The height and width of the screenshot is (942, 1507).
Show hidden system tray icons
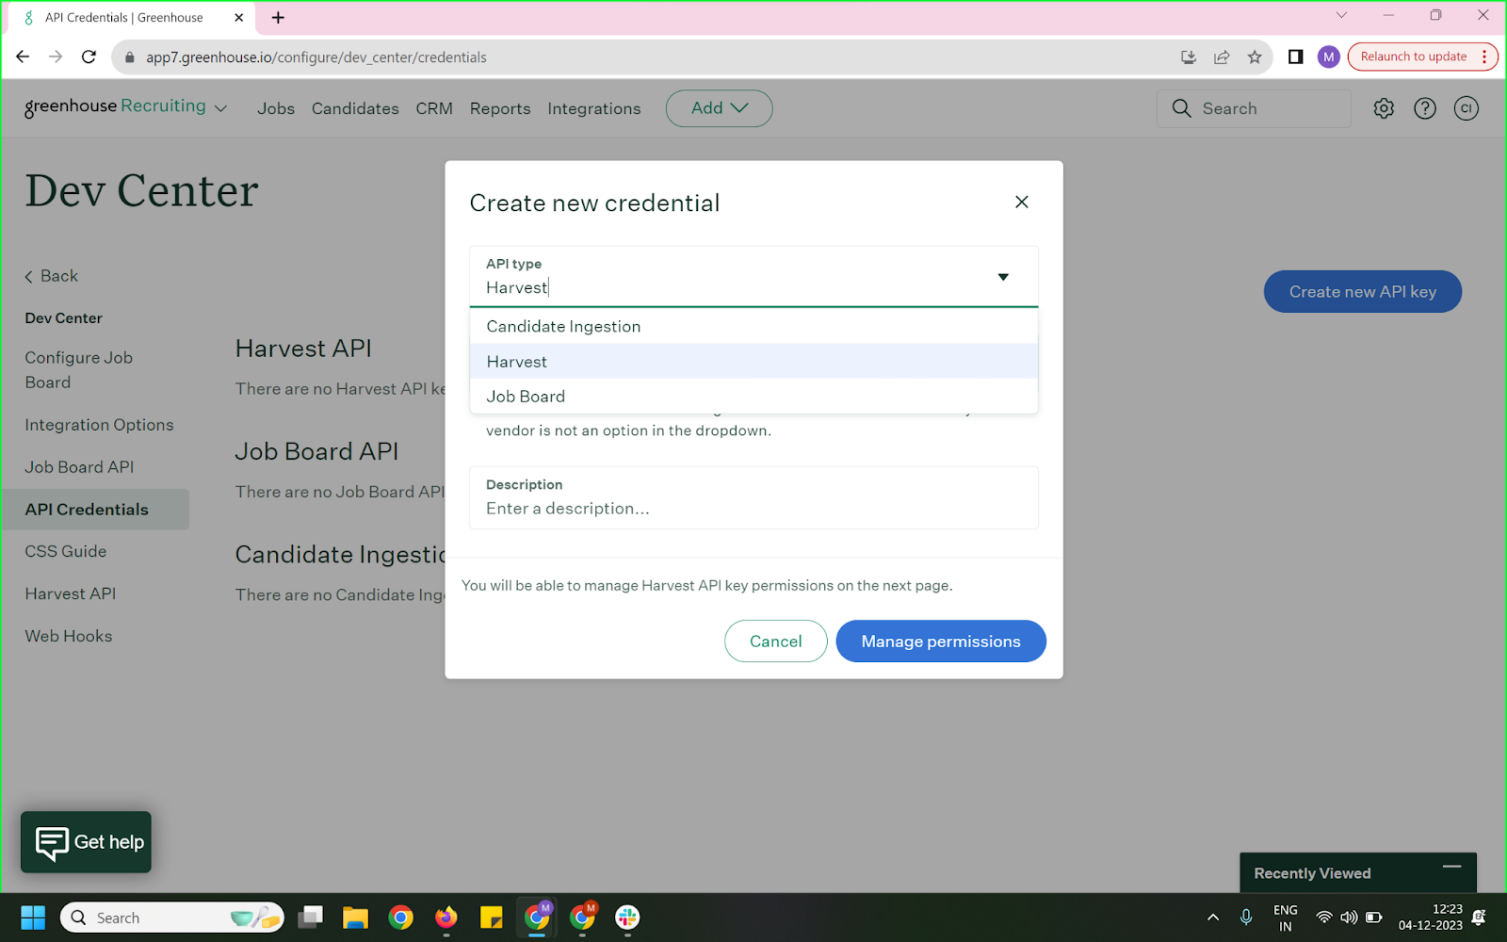click(1213, 918)
